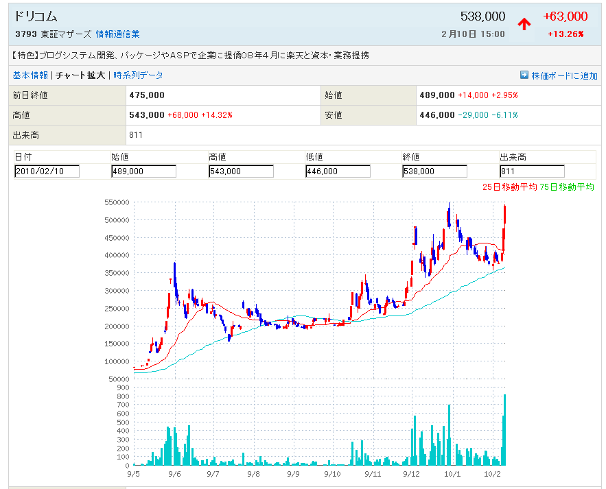The height and width of the screenshot is (489, 606).
Task: Click the 日付 input showing 2010/02/10
Action: point(47,171)
